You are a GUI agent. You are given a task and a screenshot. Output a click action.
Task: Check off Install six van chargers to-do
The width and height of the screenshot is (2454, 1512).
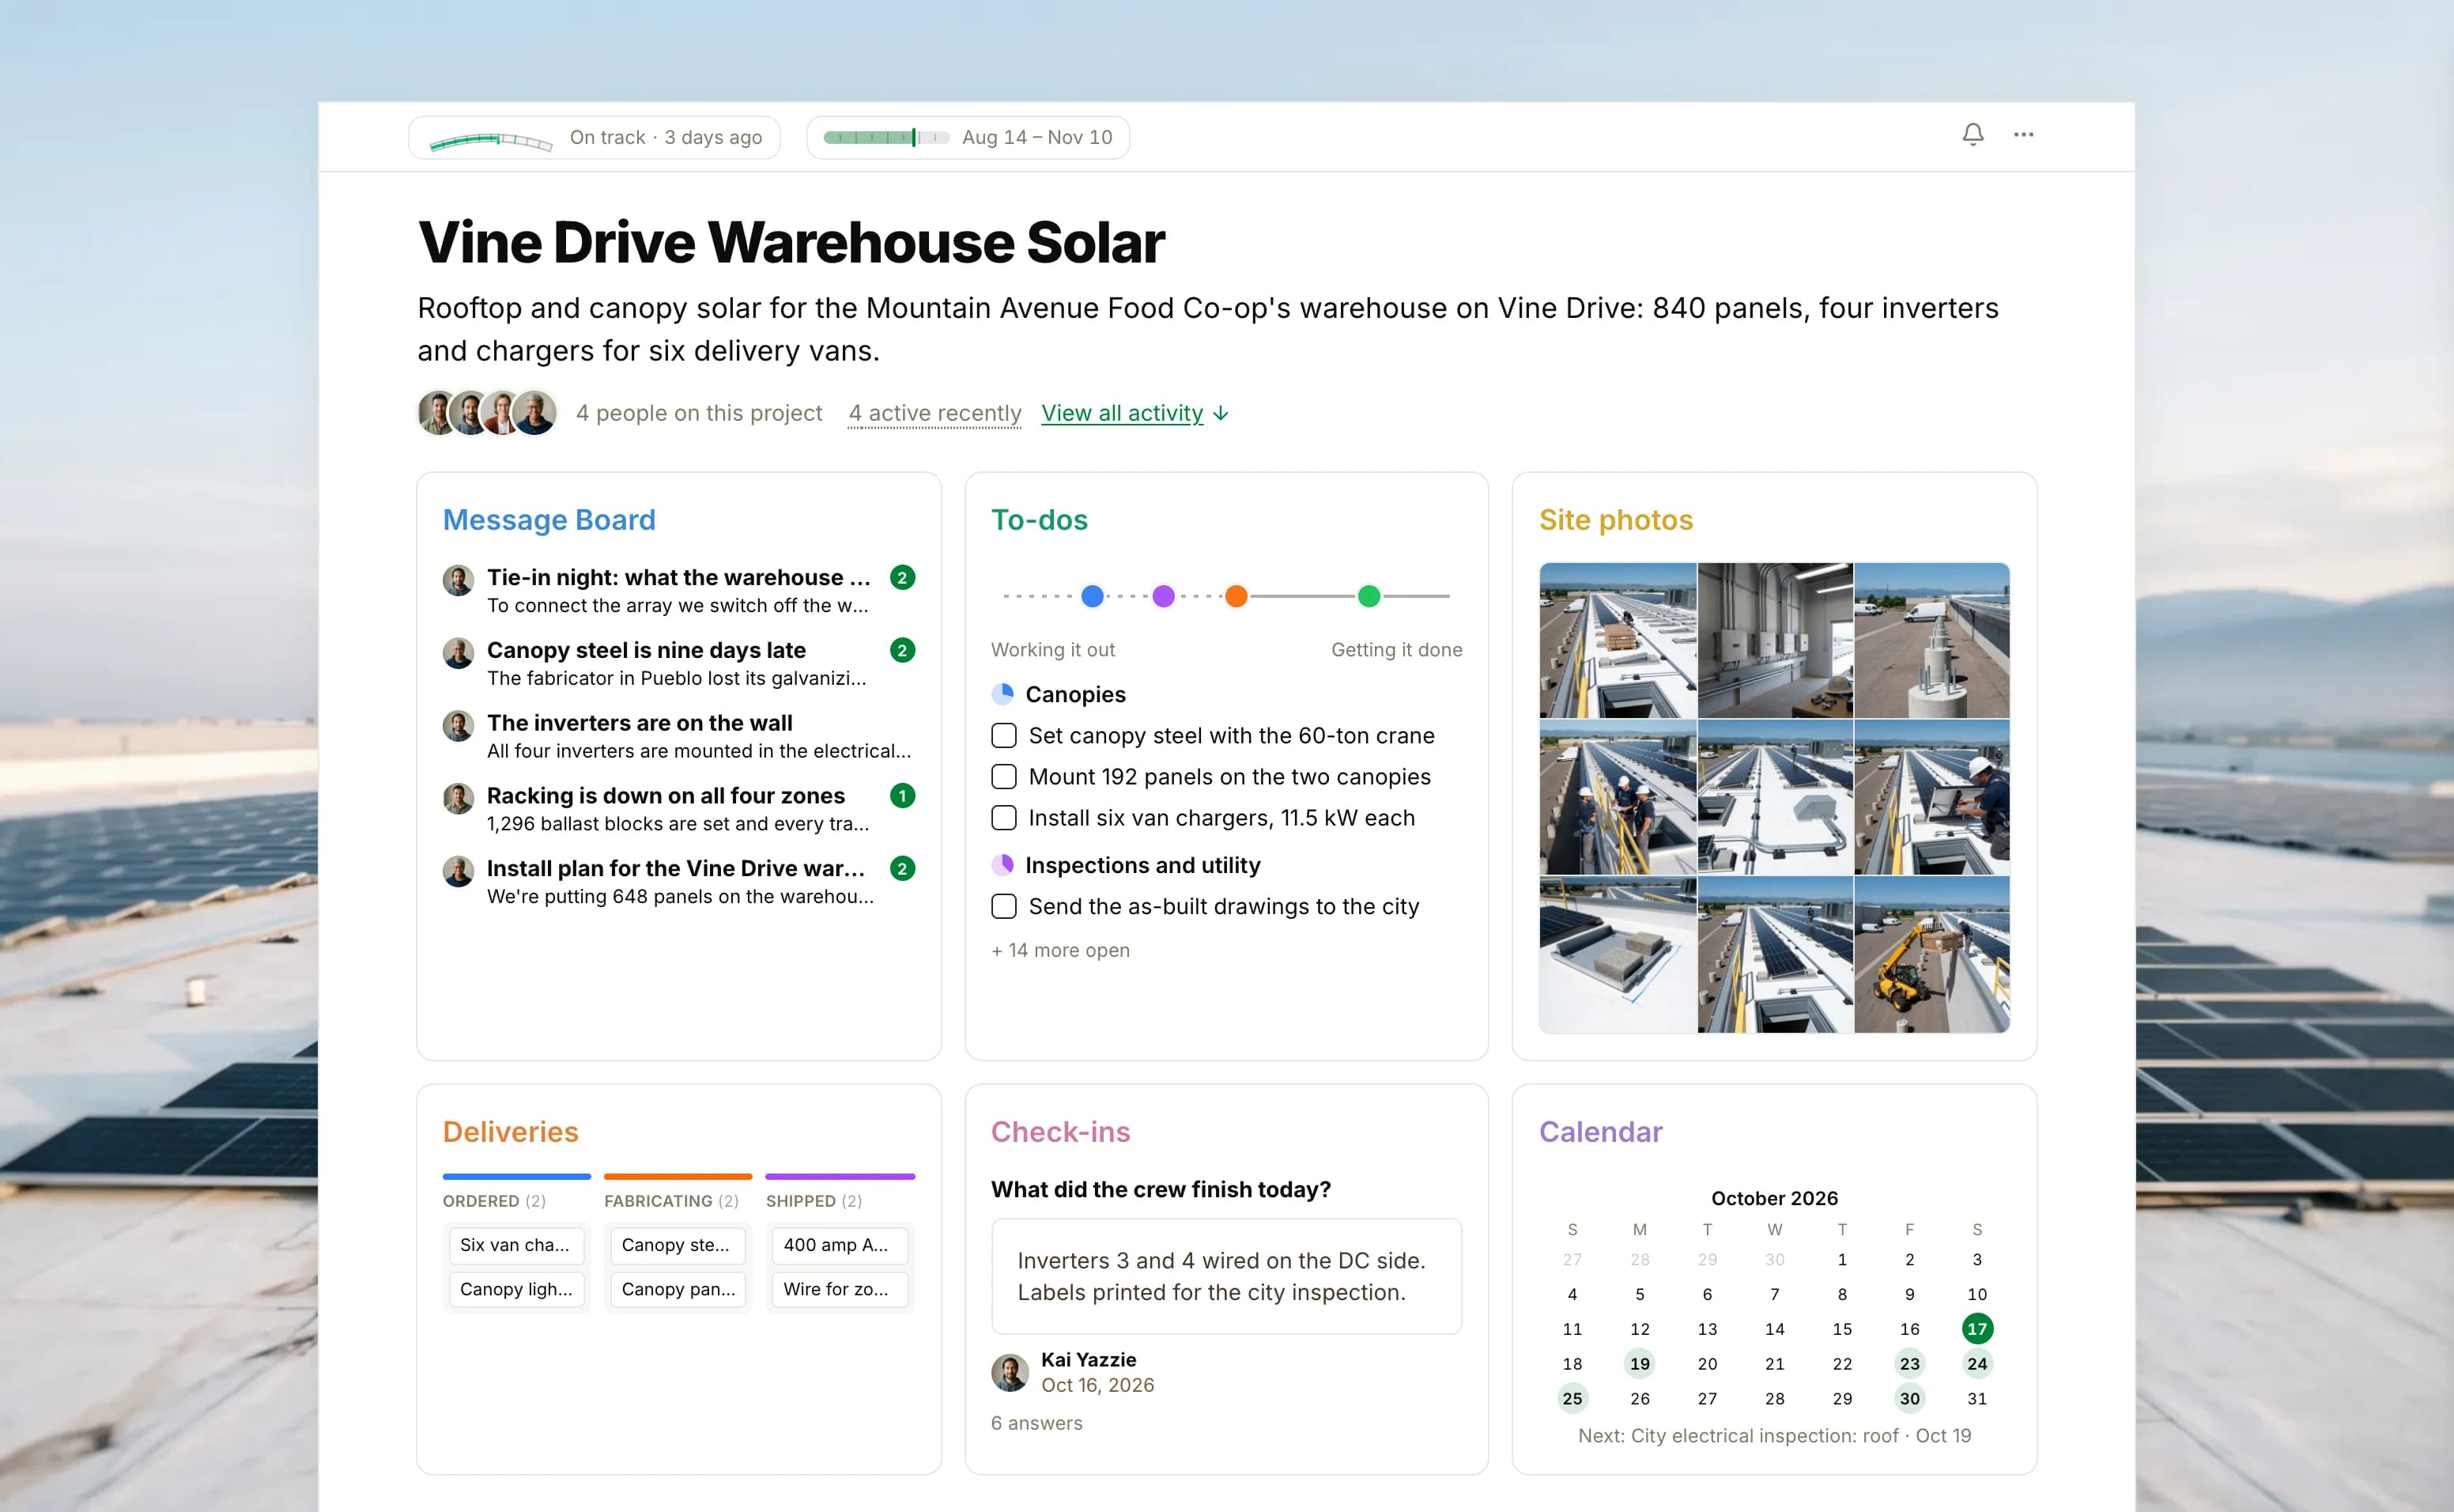[1003, 817]
